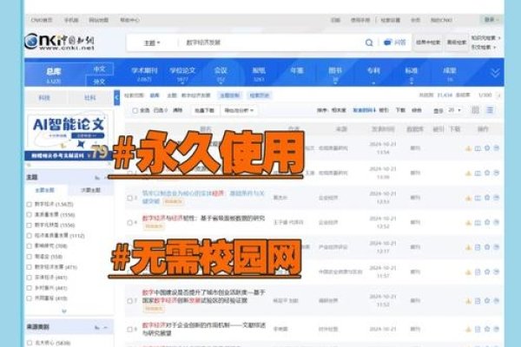521x347 pixels.
Task: Switch to the 次要主题 tab
Action: click(90, 190)
